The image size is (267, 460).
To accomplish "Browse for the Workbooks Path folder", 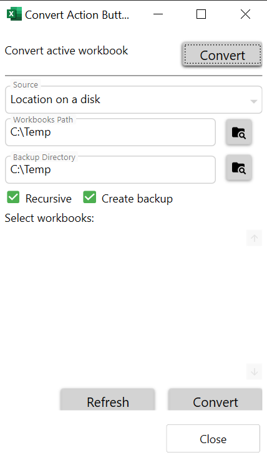I will point(238,132).
